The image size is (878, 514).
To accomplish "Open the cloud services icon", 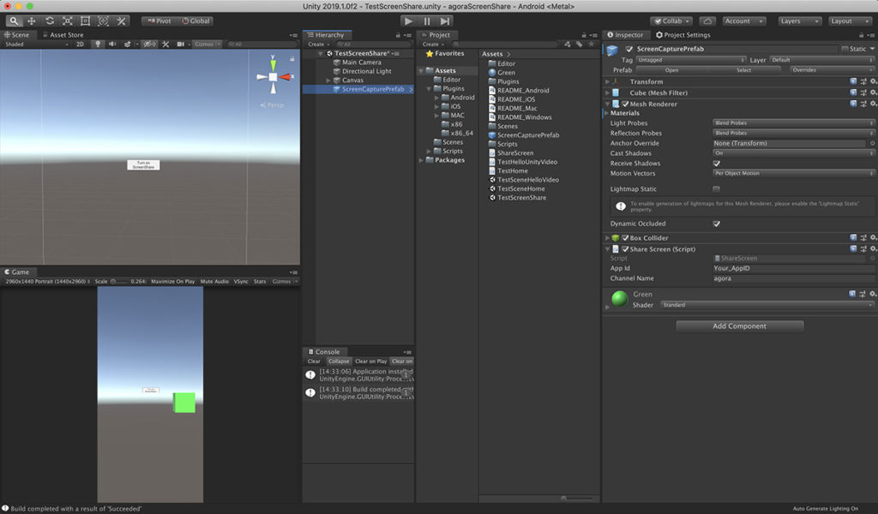I will pyautogui.click(x=707, y=21).
